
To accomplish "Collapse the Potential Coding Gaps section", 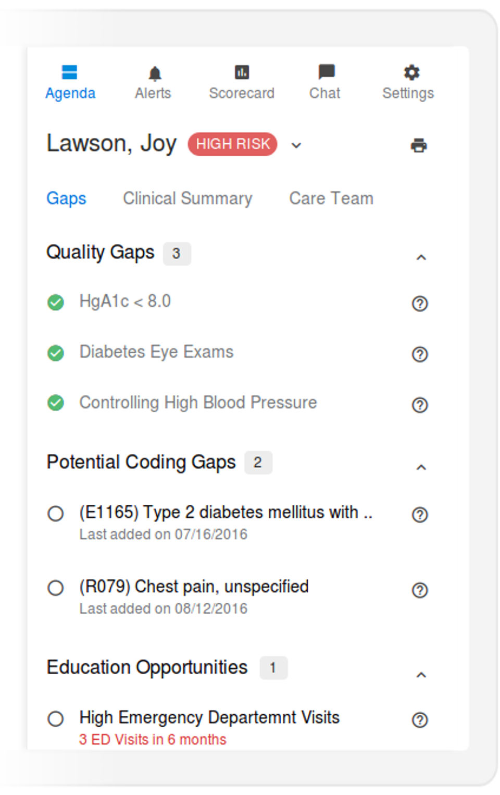I will coord(421,467).
